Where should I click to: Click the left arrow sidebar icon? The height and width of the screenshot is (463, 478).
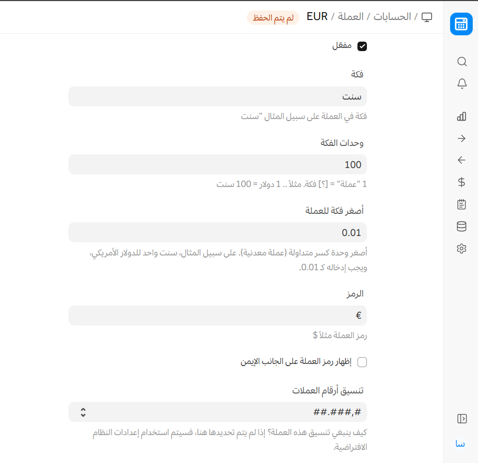point(462,160)
